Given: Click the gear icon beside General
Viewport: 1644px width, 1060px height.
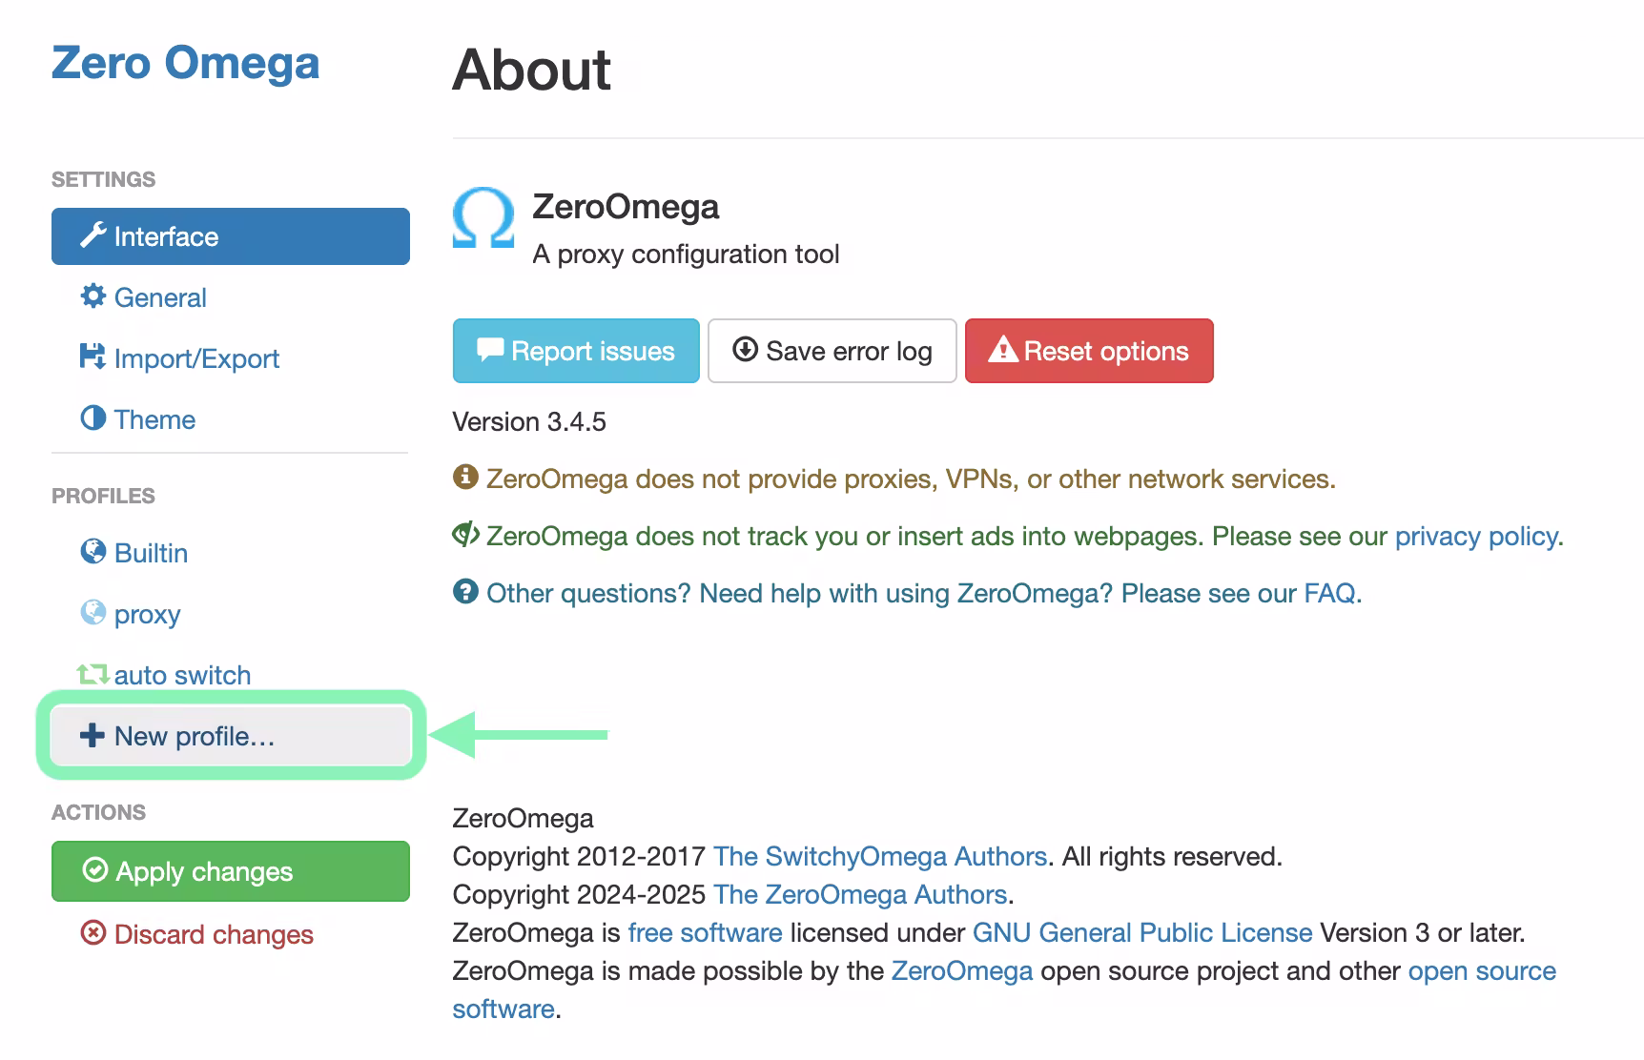Looking at the screenshot, I should point(92,296).
